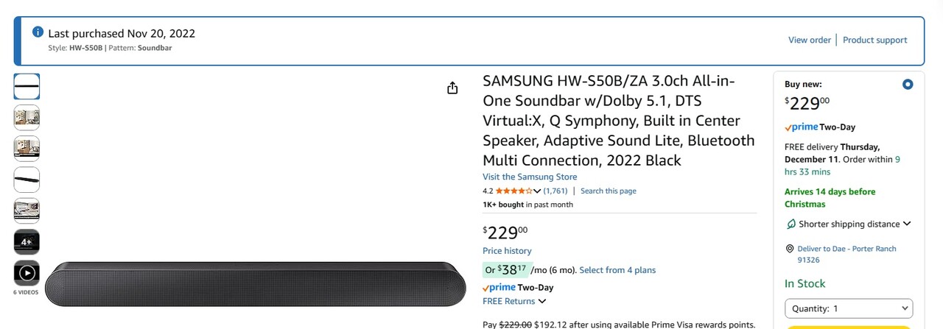
Task: Open Price history
Action: pyautogui.click(x=507, y=251)
